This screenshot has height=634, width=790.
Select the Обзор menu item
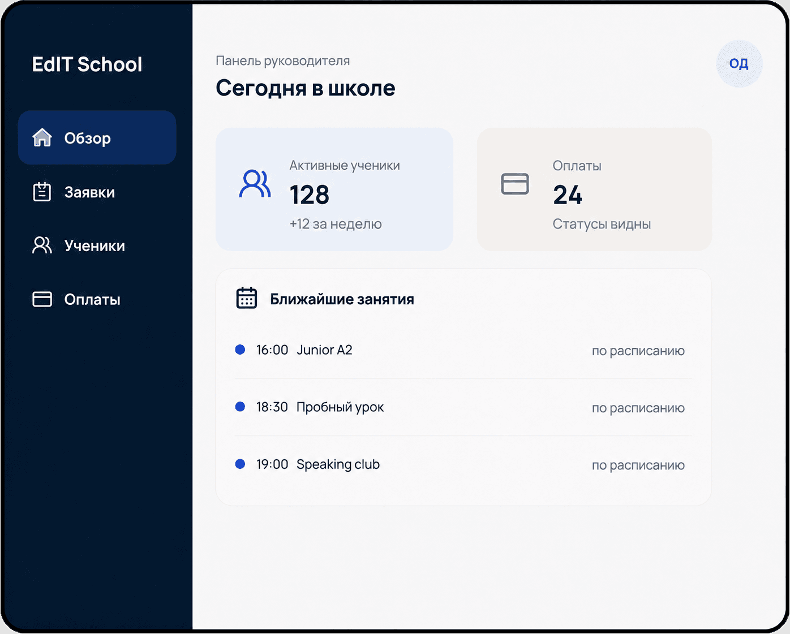coord(97,137)
